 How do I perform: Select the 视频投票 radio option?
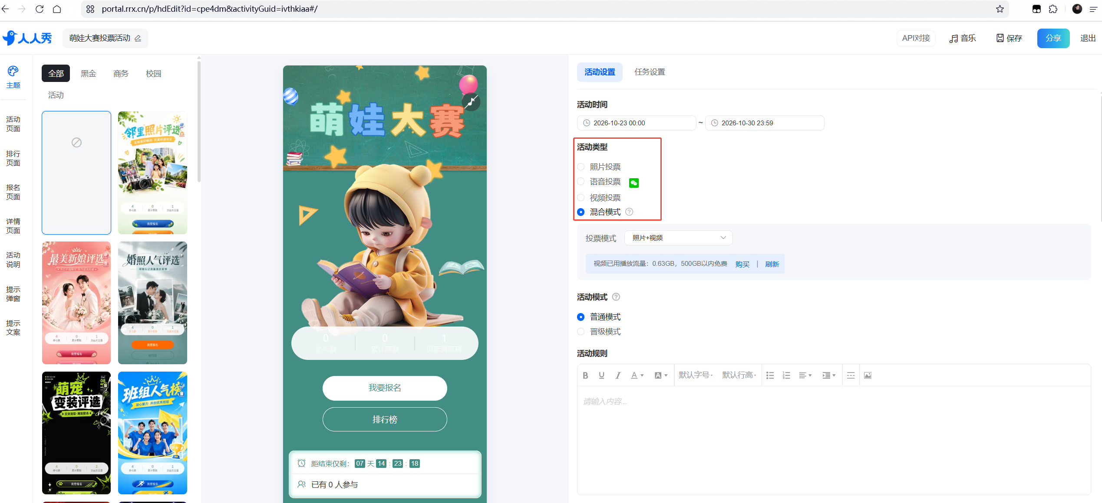[581, 198]
